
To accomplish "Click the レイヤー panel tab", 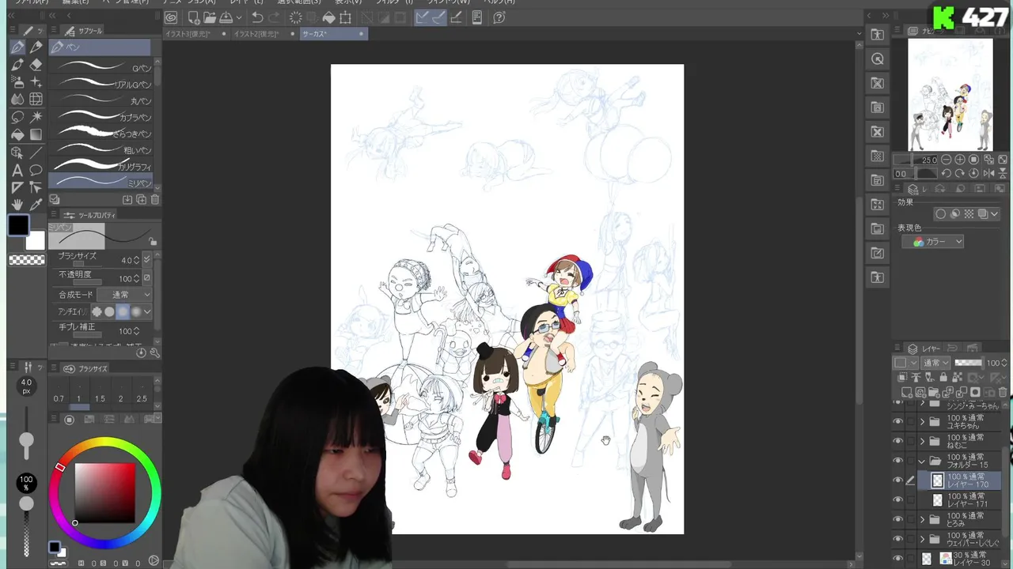I will tap(924, 349).
